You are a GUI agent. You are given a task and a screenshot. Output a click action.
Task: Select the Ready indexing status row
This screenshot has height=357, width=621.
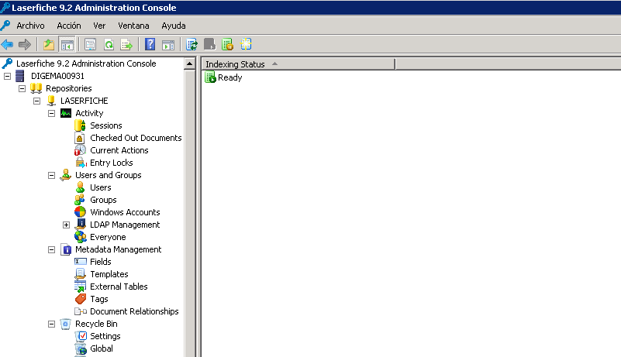(229, 77)
